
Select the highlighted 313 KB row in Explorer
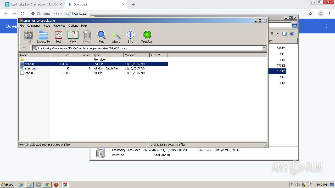[277, 71]
